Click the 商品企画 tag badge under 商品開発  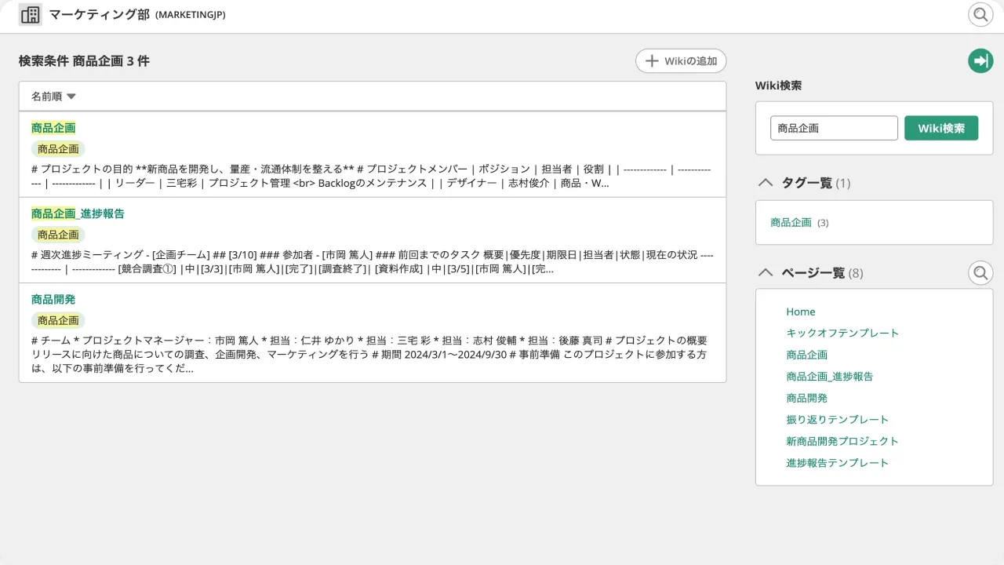tap(57, 320)
